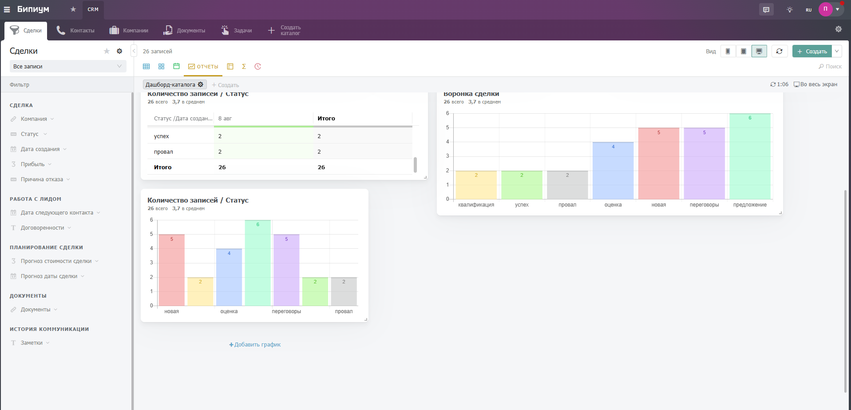Viewport: 851px width, 410px height.
Task: Switch to the table view icon
Action: coord(146,67)
